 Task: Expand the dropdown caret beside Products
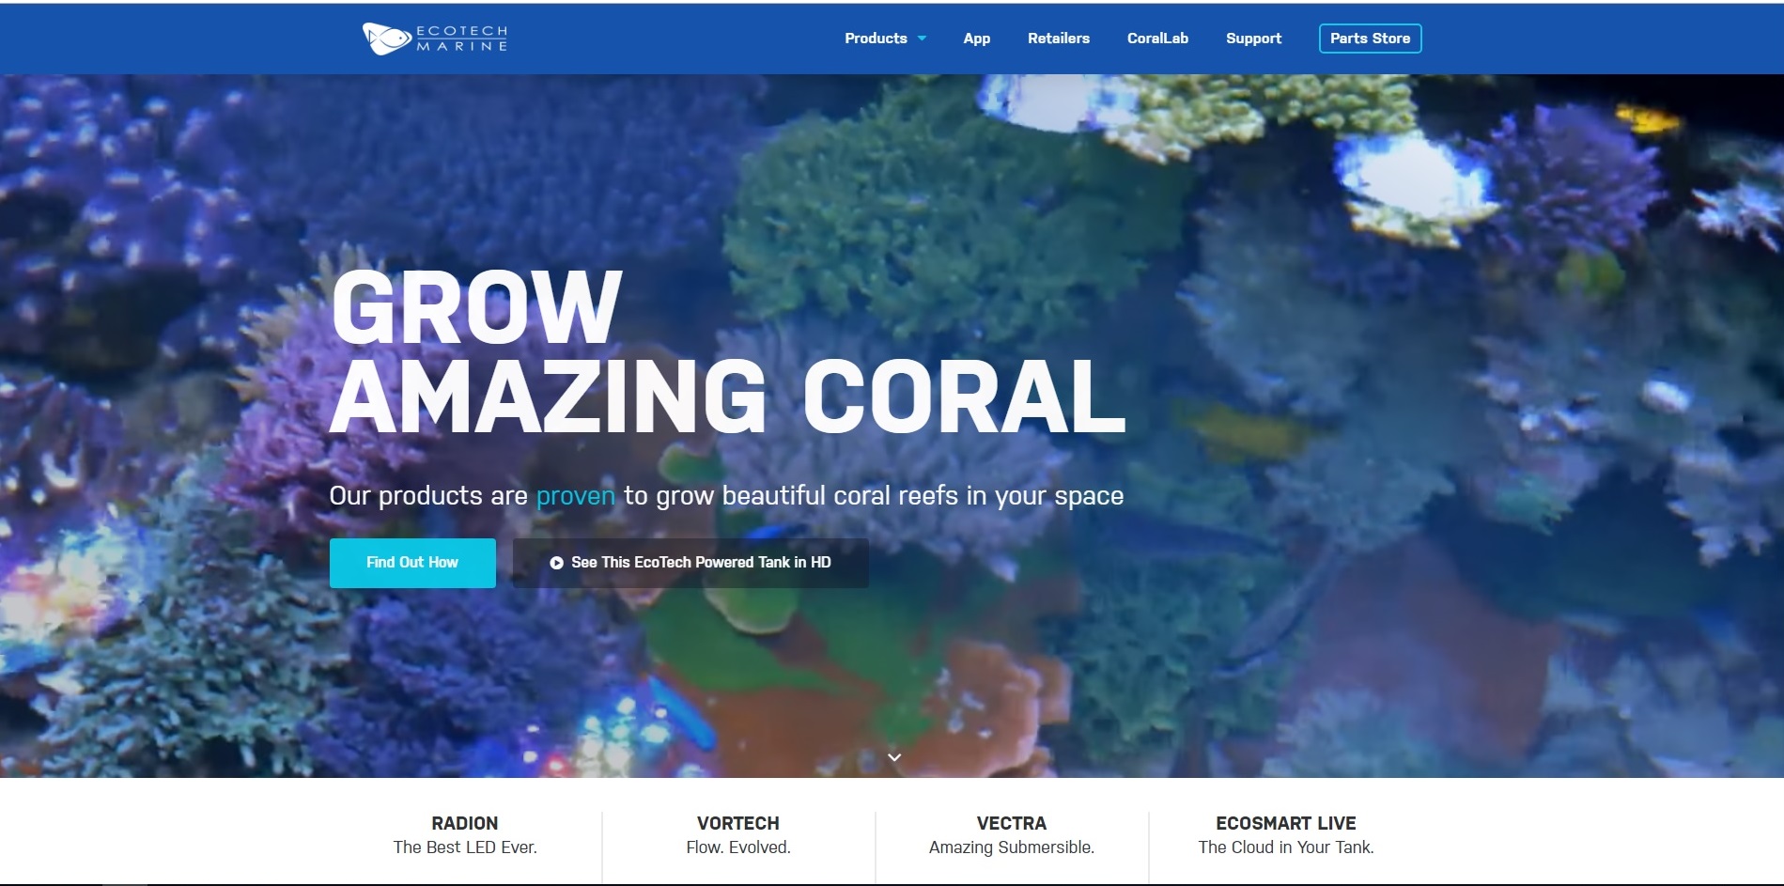(x=922, y=39)
